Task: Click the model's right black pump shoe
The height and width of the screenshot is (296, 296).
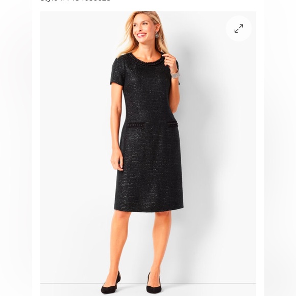Action: click(154, 284)
